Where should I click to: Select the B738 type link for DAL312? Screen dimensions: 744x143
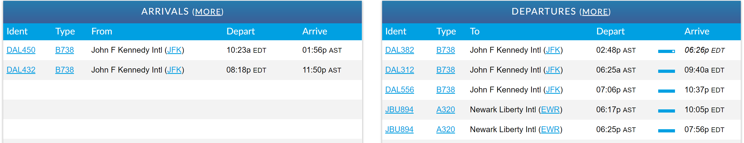445,70
